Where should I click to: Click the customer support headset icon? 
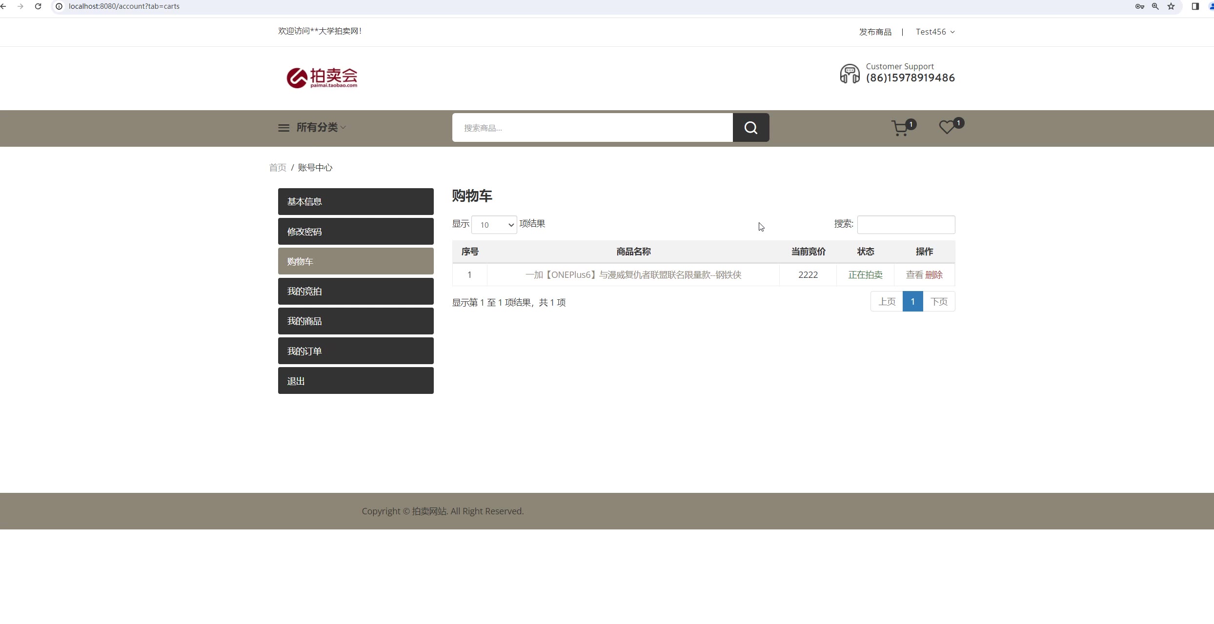pos(850,74)
